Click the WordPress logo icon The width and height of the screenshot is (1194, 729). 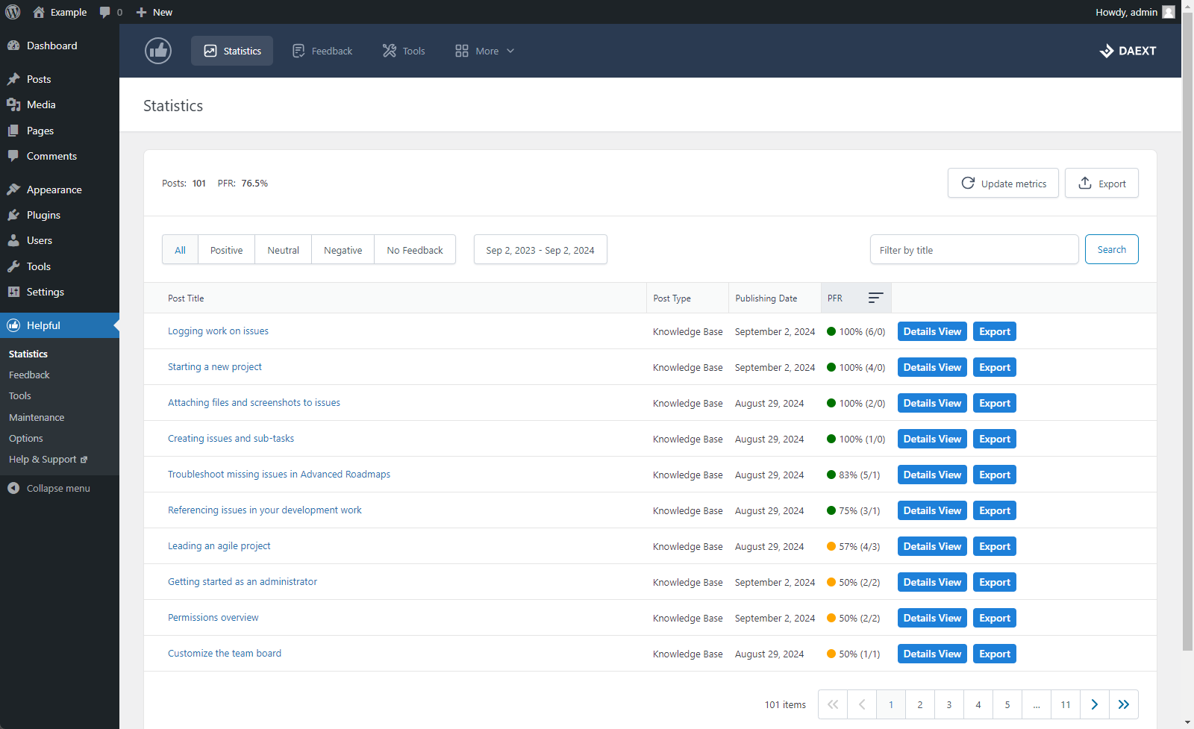click(13, 12)
